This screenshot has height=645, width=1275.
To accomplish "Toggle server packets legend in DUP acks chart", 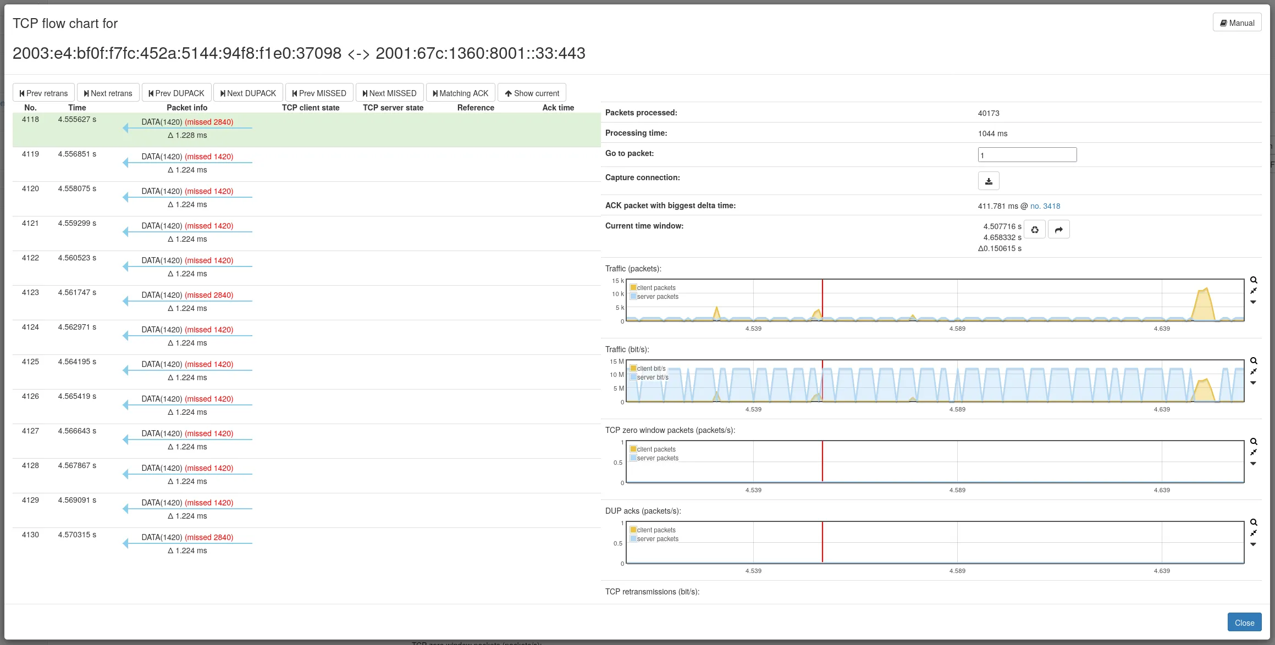I will [x=657, y=539].
